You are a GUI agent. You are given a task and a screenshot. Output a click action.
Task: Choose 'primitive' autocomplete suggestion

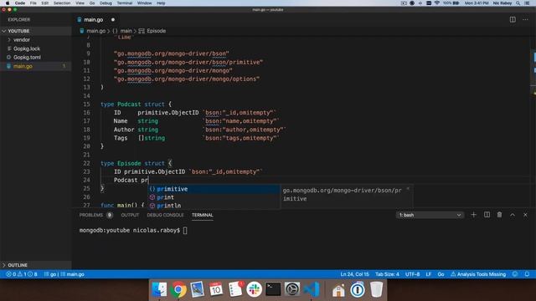214,189
